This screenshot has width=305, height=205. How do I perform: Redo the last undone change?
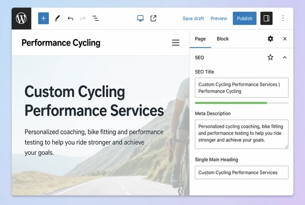click(83, 18)
